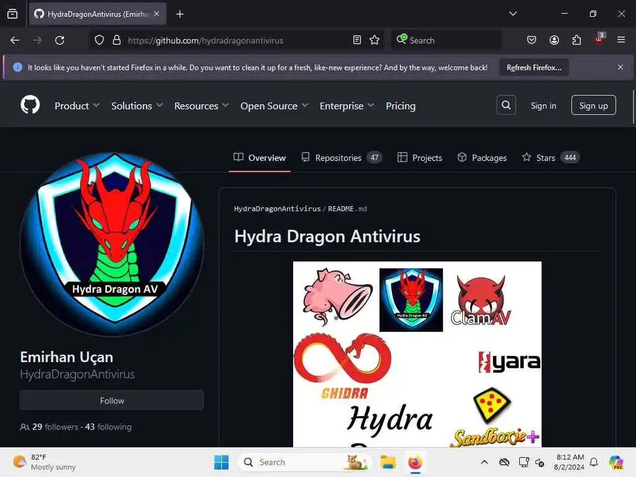Select the Overview tab
The height and width of the screenshot is (477, 636).
click(x=260, y=158)
